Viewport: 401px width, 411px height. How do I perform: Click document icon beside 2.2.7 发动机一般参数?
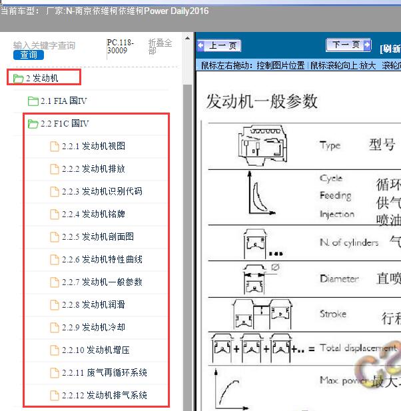tap(54, 282)
